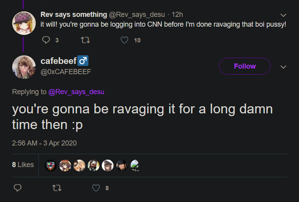The width and height of the screenshot is (299, 202).
Task: Open first liker's TV avatar
Action: 51,165
